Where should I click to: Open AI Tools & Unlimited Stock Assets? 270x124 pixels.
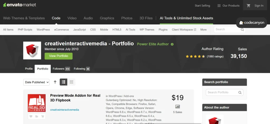[186, 18]
